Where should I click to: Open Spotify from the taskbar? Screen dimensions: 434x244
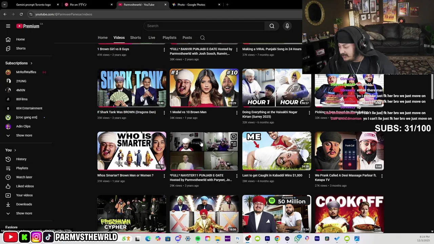pyautogui.click(x=198, y=239)
